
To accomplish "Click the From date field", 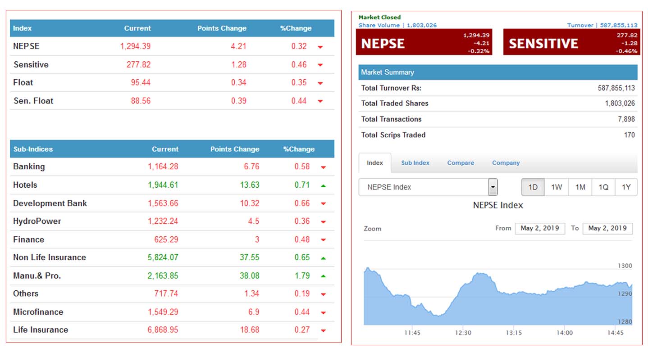I will point(540,228).
